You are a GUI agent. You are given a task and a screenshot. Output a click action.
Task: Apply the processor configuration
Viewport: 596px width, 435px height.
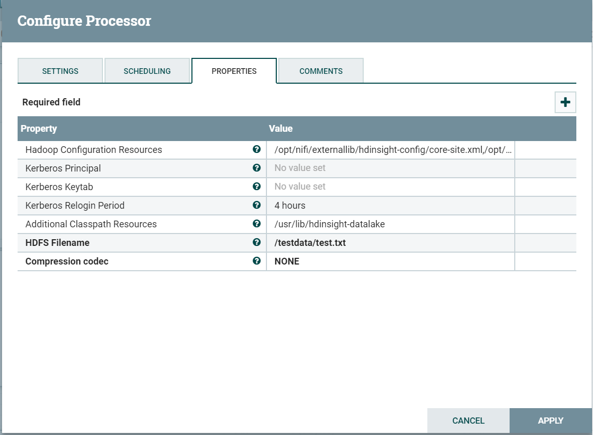point(550,420)
